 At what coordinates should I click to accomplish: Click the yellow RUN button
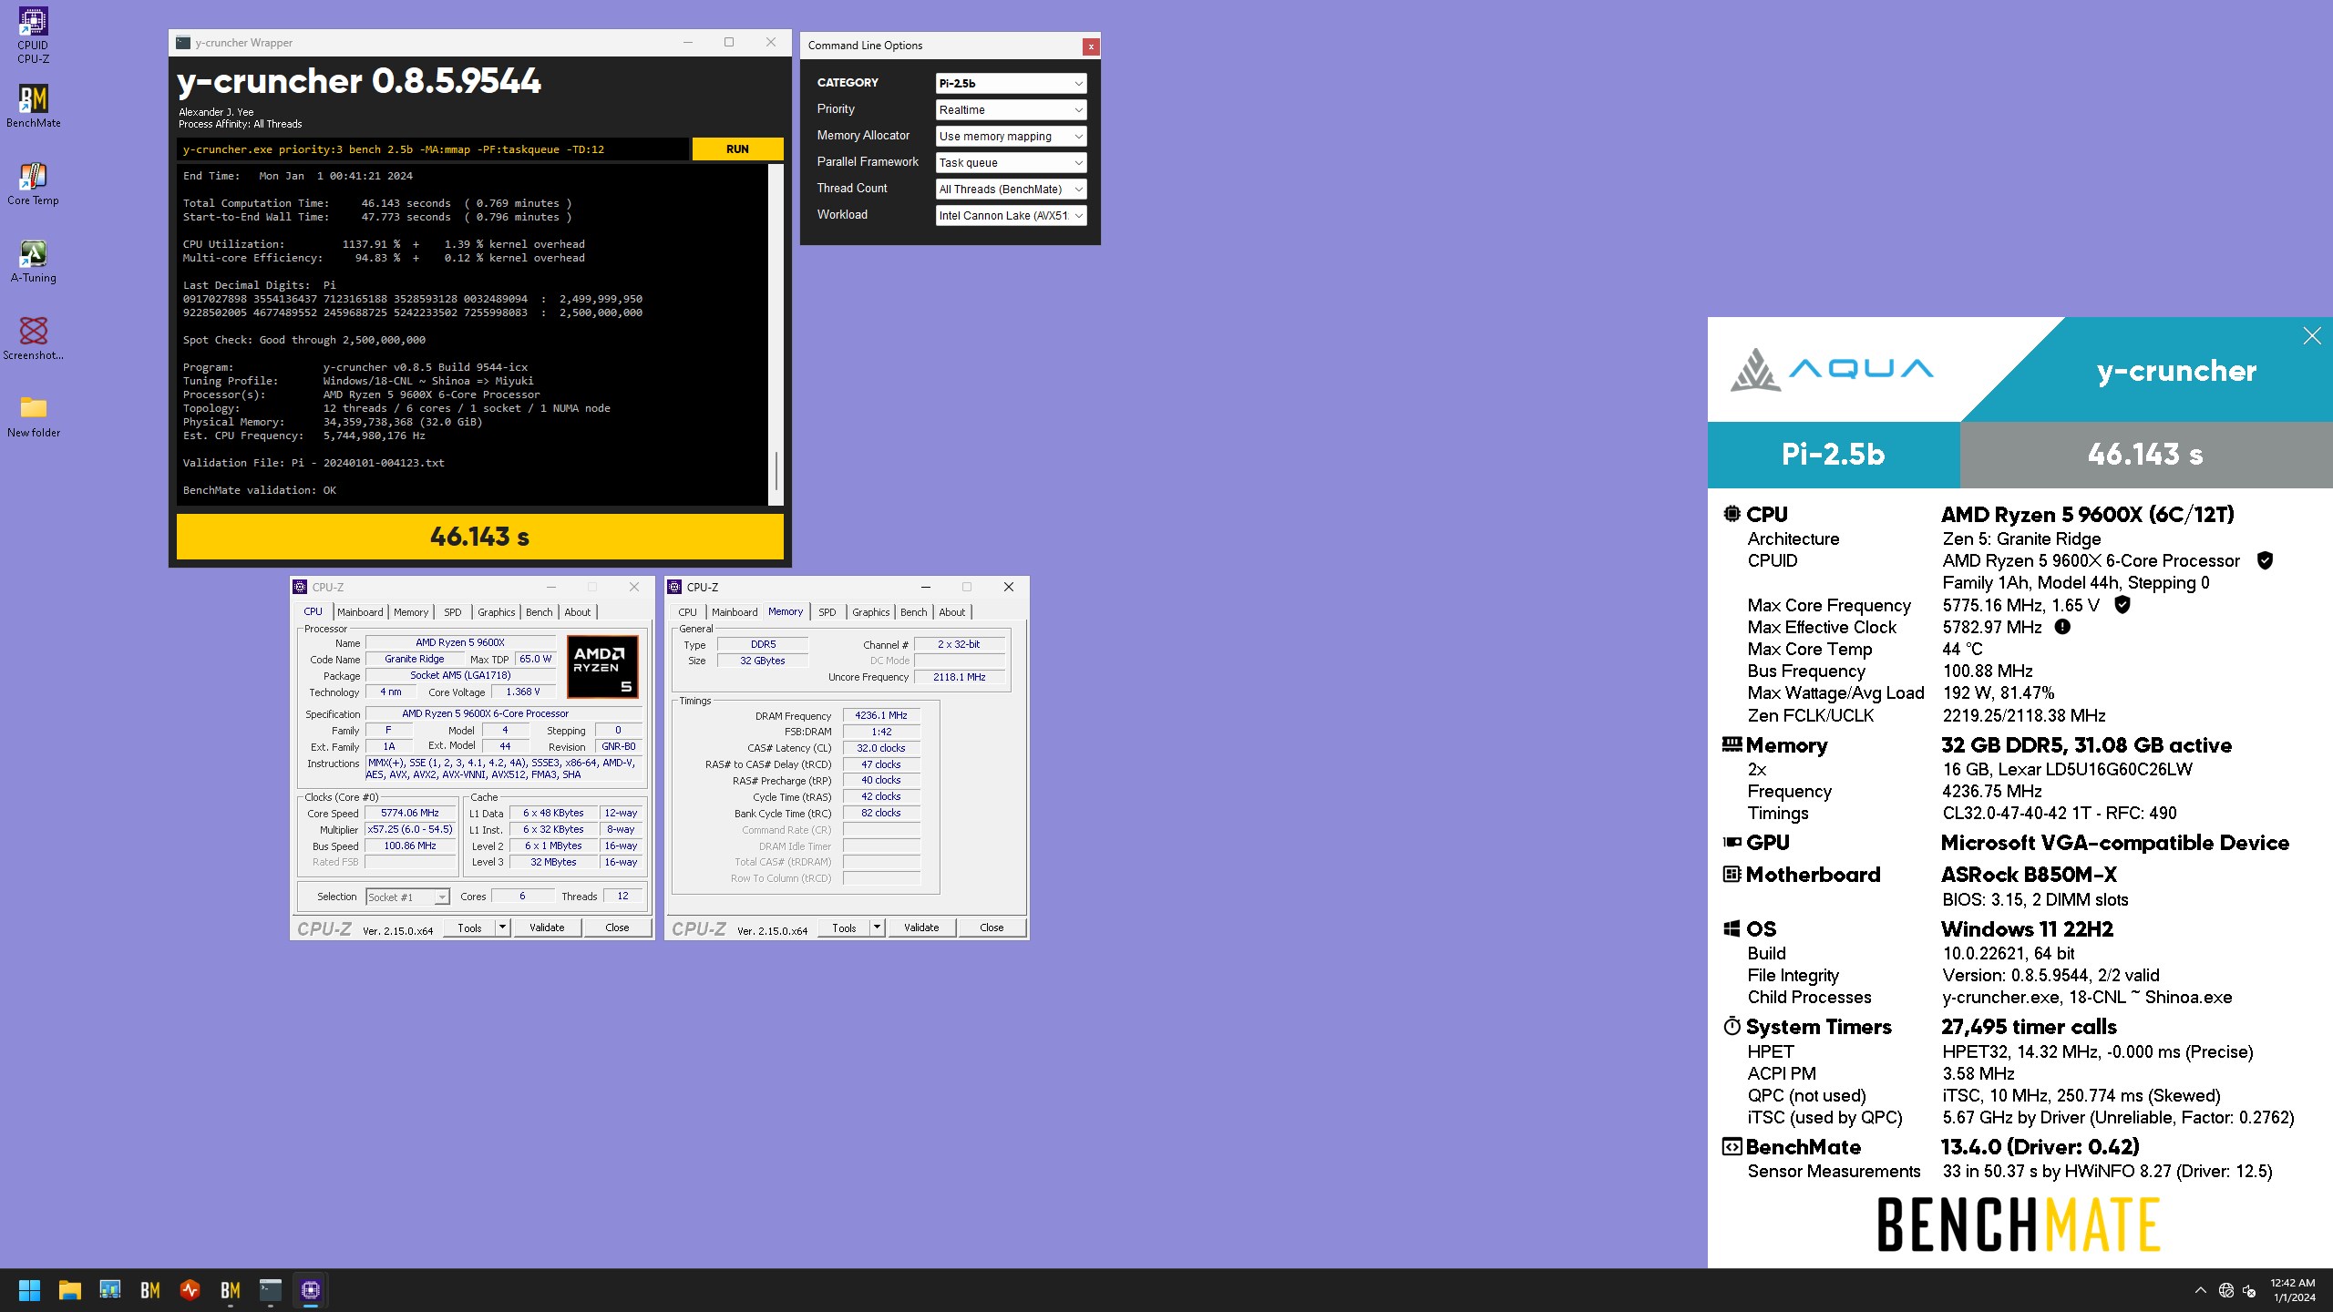coord(737,149)
